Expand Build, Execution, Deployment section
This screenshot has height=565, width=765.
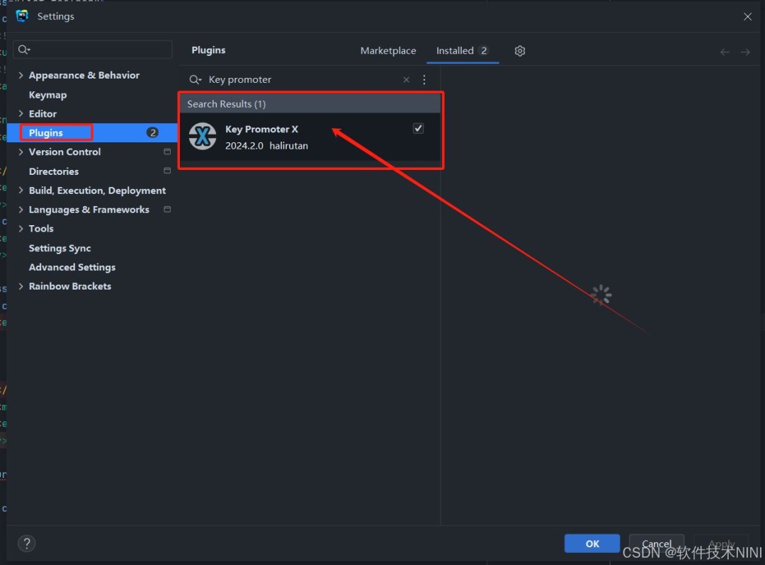click(21, 191)
